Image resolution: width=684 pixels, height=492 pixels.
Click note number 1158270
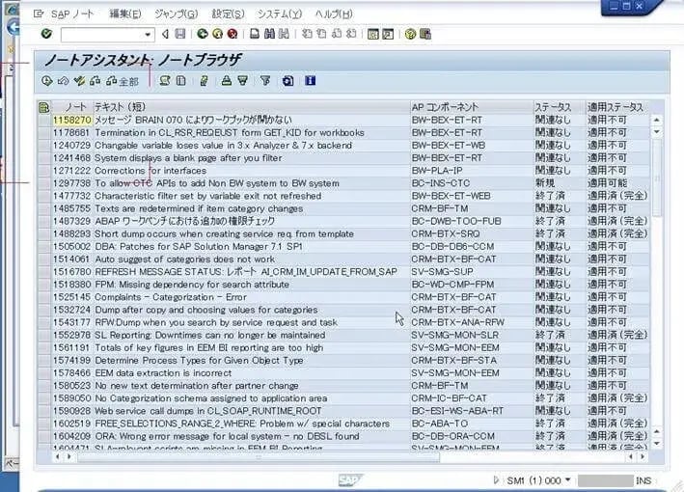(72, 120)
